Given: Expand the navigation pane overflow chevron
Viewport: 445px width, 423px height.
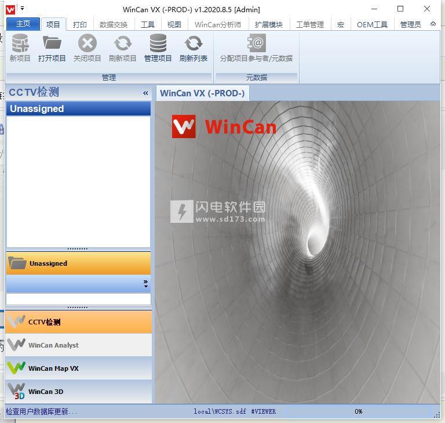Looking at the screenshot, I should (145, 283).
